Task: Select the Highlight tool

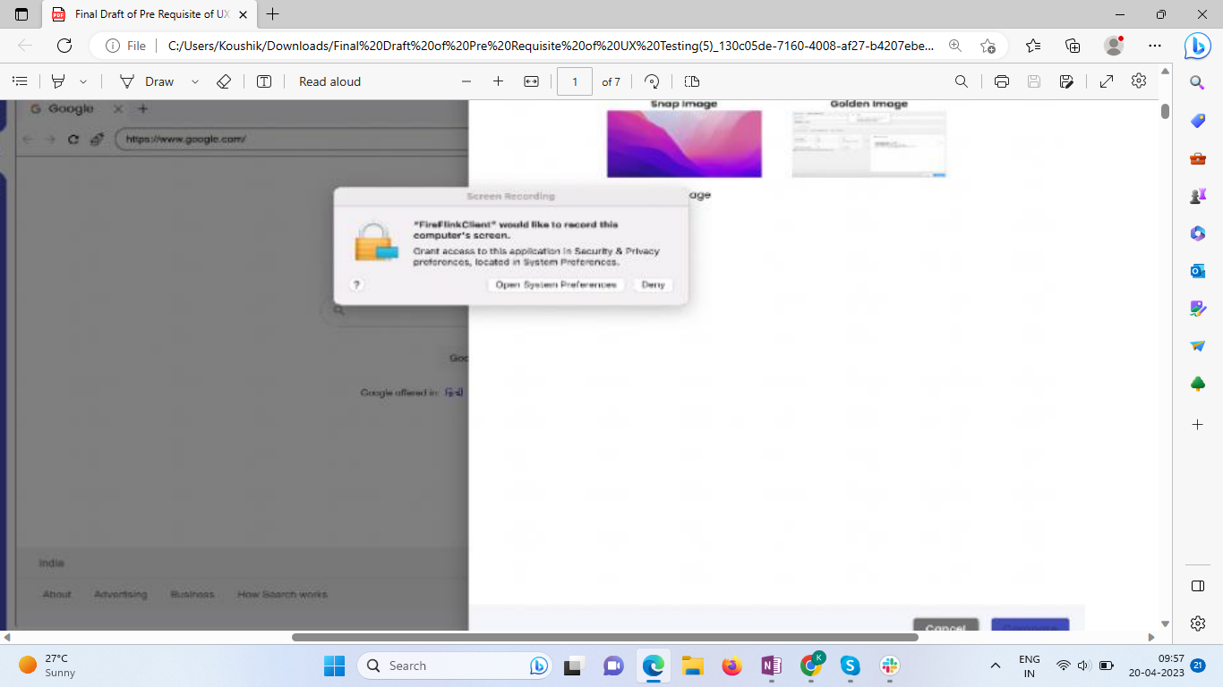Action: click(x=56, y=81)
